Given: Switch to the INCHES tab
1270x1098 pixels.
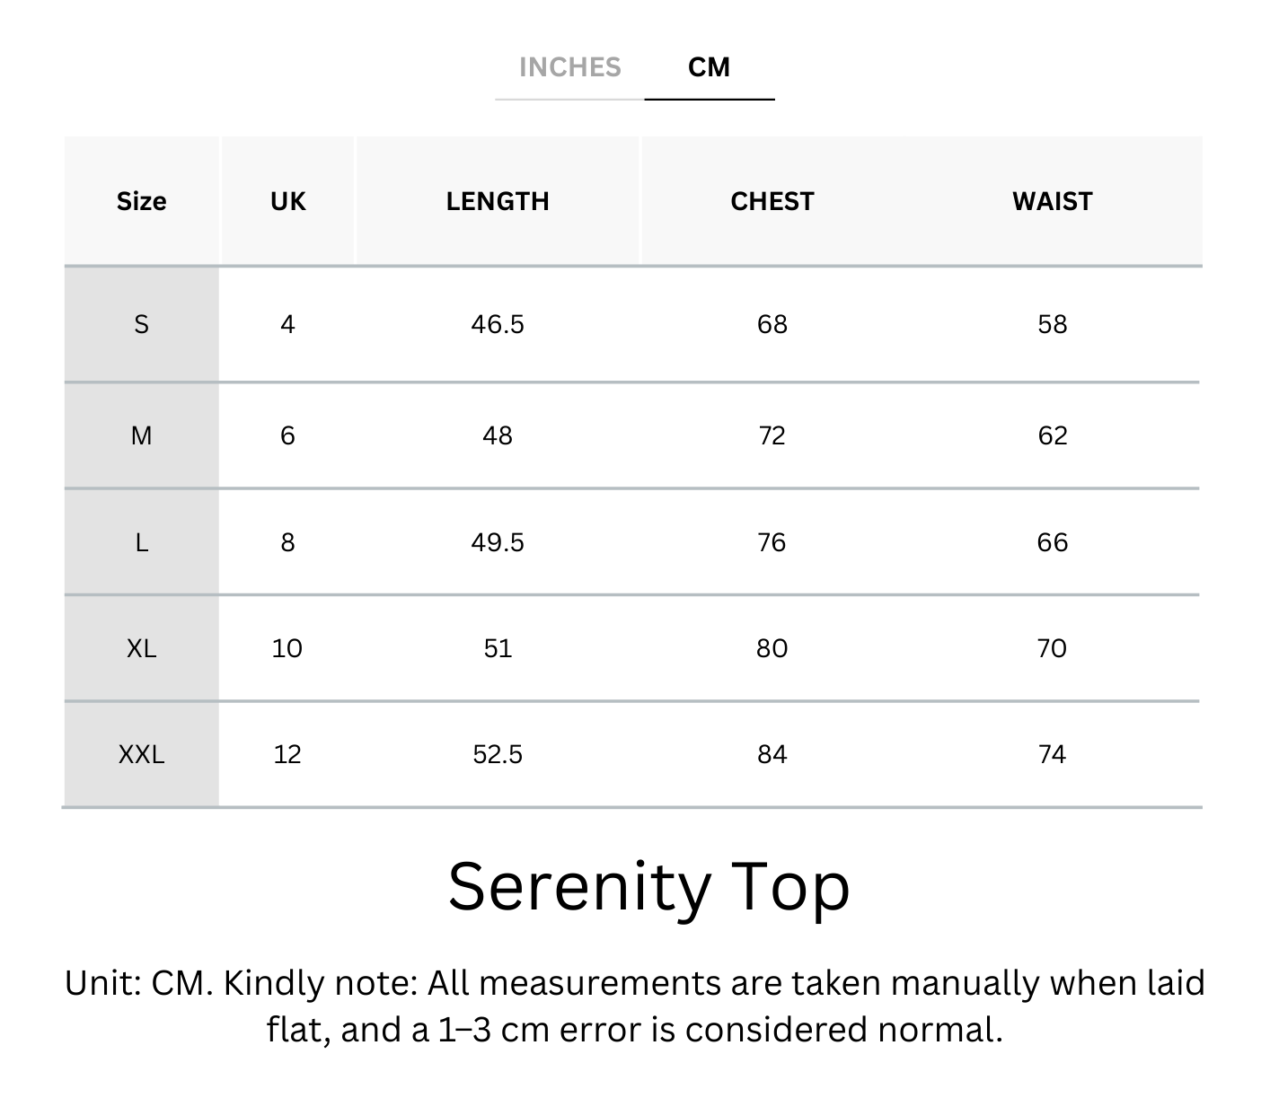Looking at the screenshot, I should (569, 67).
